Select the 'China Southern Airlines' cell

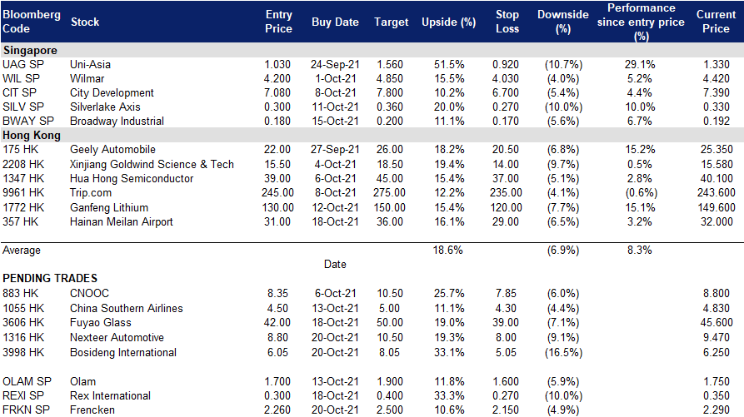pos(126,309)
